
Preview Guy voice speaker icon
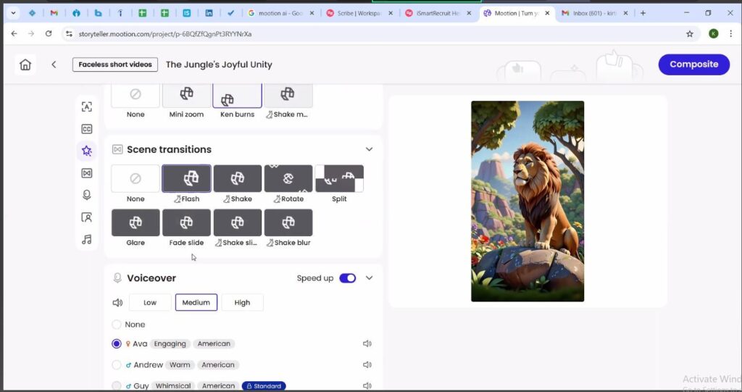[x=367, y=386]
